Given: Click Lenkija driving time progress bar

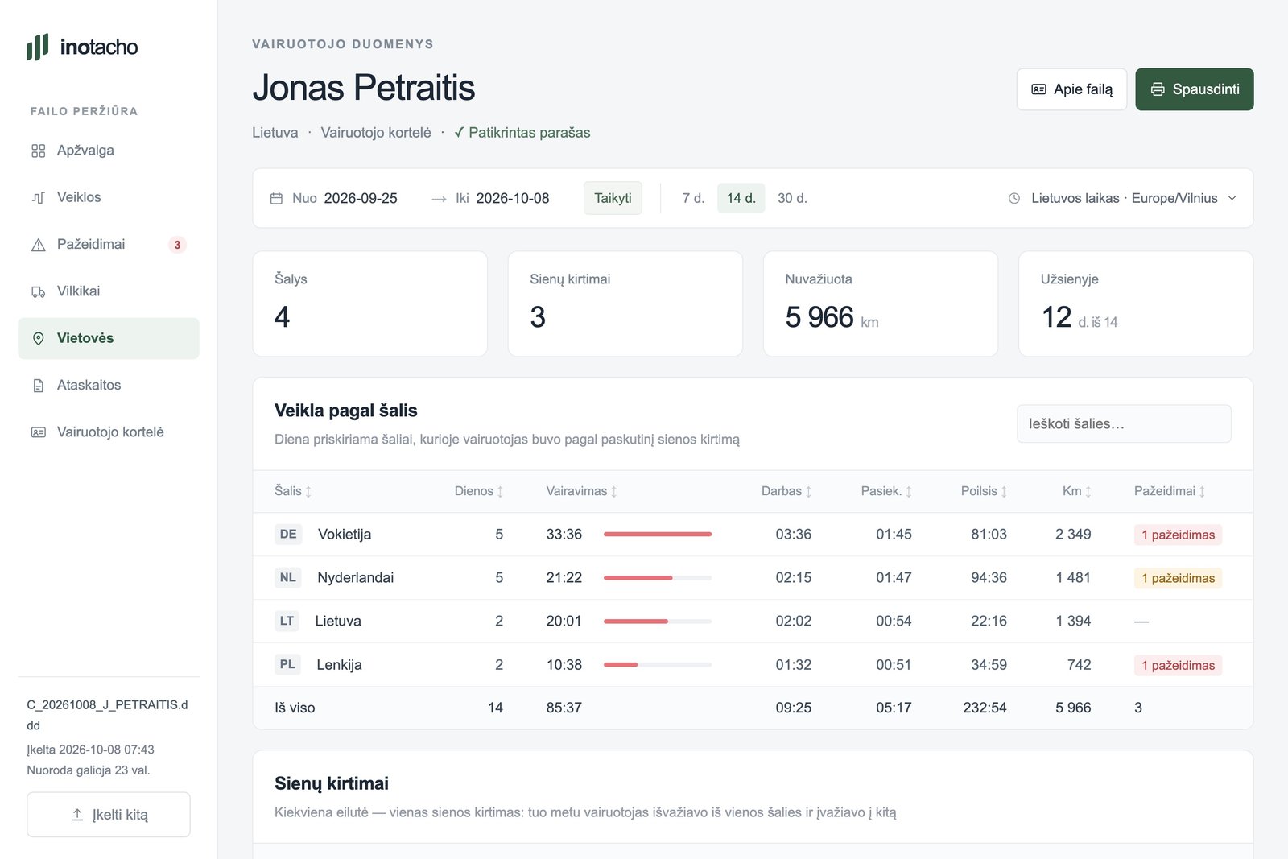Looking at the screenshot, I should 658,665.
